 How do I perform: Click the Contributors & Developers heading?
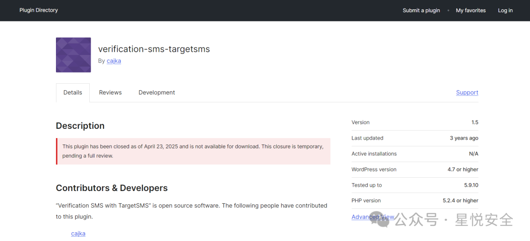[x=111, y=188]
